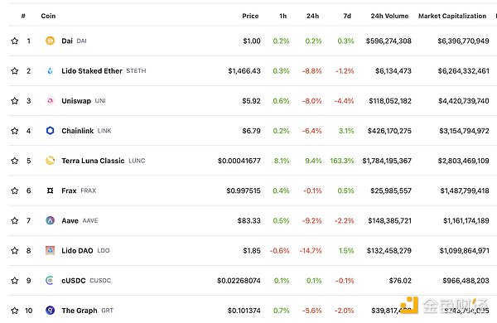Click the Terra Luna Classic logo icon

(x=50, y=161)
